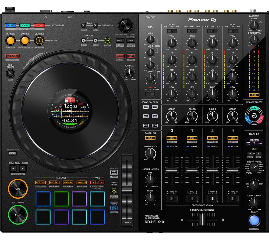
Task: Enable the green LINK button
Action: [107, 41]
